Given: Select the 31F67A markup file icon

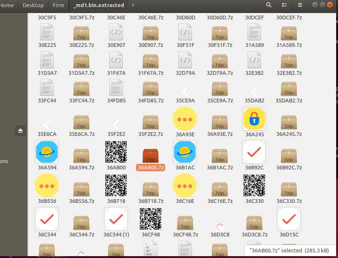Looking at the screenshot, I should [x=116, y=60].
